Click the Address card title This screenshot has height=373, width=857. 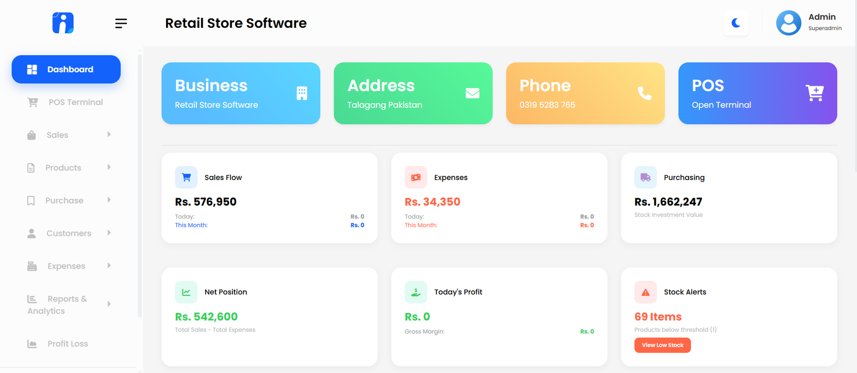coord(381,86)
